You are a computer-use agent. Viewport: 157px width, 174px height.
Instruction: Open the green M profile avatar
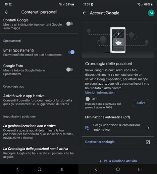tap(151, 13)
